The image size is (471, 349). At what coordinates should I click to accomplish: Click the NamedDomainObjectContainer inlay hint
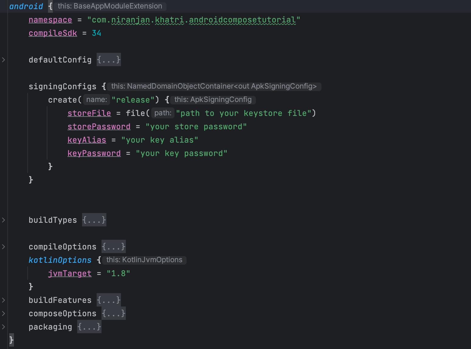214,86
